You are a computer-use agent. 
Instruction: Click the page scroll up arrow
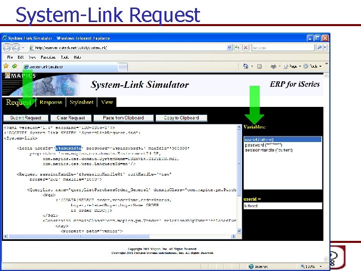point(326,75)
